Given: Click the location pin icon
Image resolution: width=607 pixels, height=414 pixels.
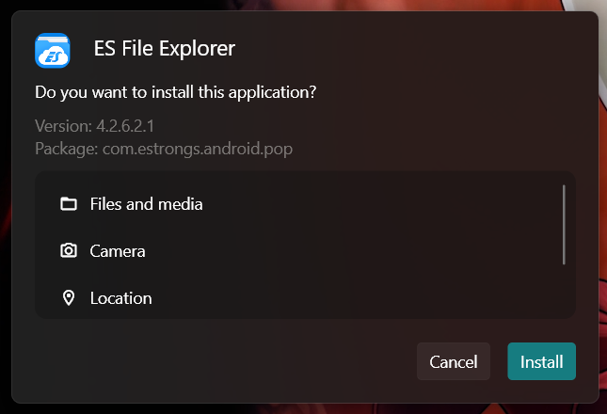Looking at the screenshot, I should (x=68, y=298).
